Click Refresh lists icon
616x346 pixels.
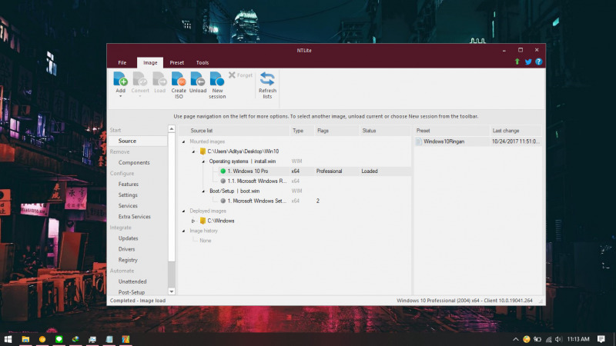point(267,79)
